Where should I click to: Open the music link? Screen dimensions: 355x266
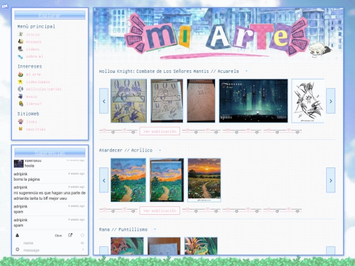pos(32,97)
